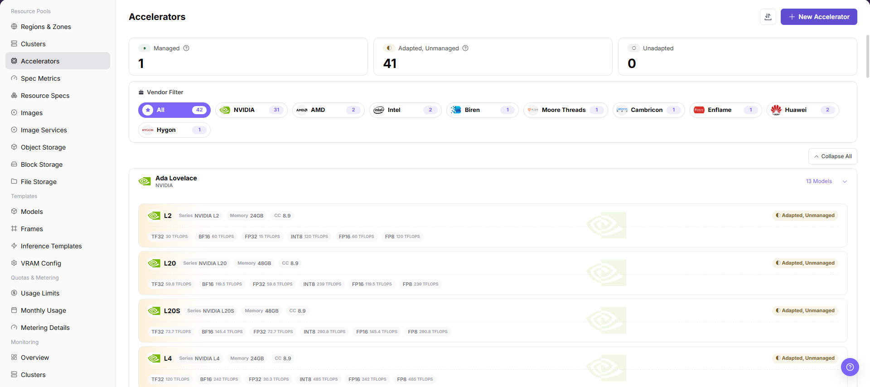Click the Spec Metrics gauge icon
The height and width of the screenshot is (387, 870).
14,78
